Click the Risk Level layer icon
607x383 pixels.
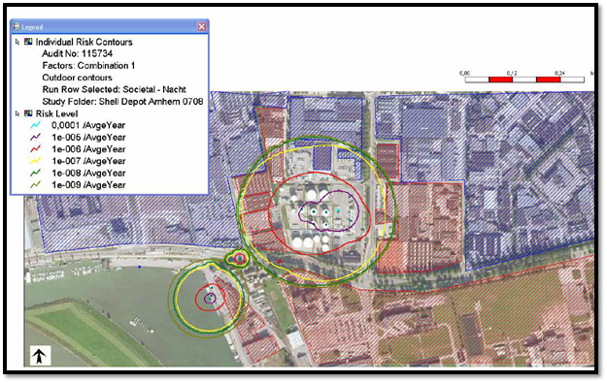(28, 113)
